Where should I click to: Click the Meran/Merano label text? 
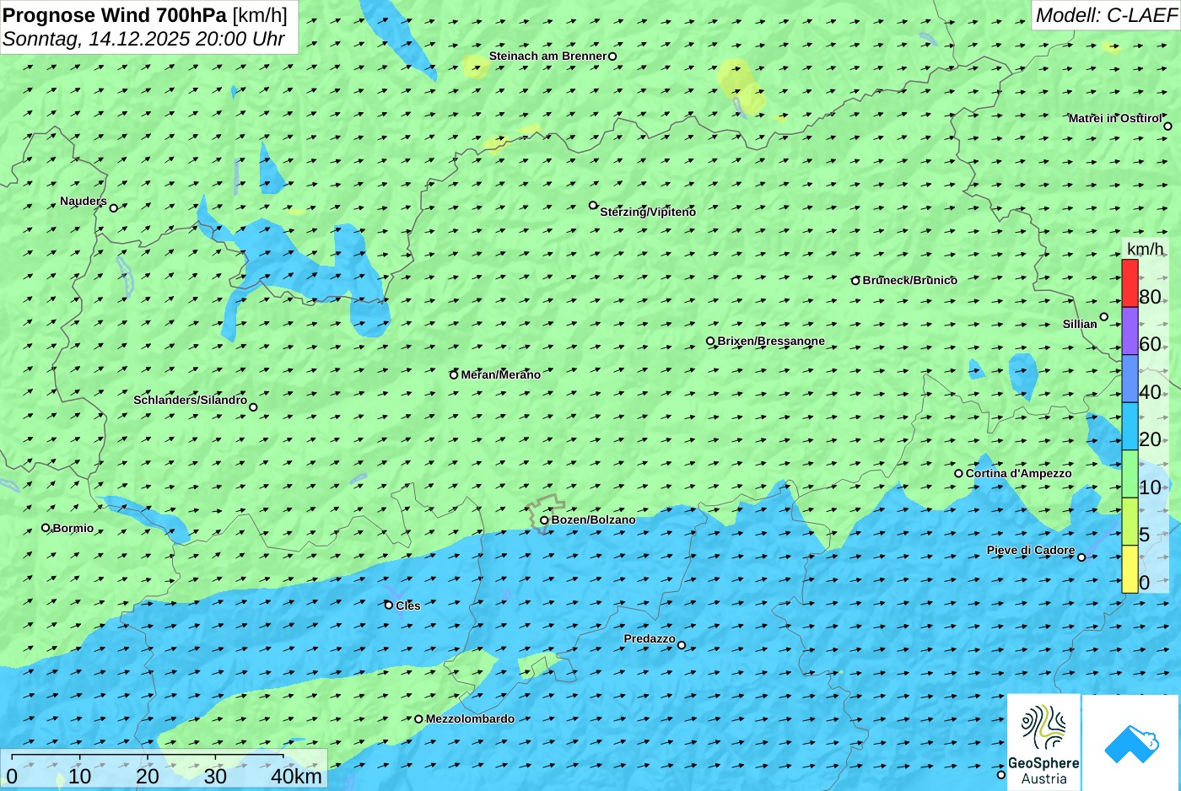[x=500, y=374]
